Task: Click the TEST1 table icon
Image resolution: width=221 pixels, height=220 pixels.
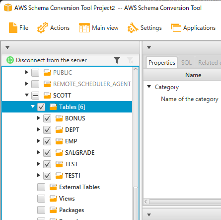Action: tap(59, 176)
